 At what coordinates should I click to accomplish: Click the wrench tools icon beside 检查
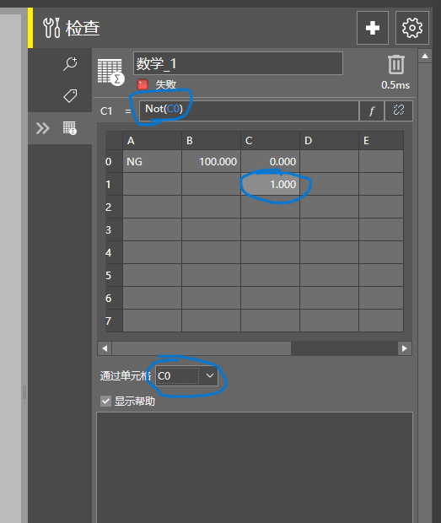tap(51, 28)
